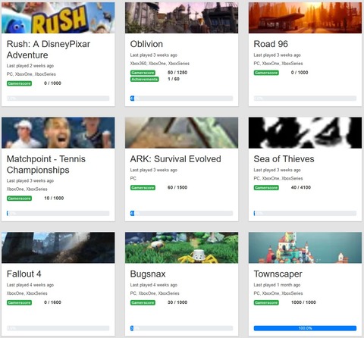Click "Last played 3 weeks ago" on Oblivion card
This screenshot has height=338, width=364.
[154, 55]
